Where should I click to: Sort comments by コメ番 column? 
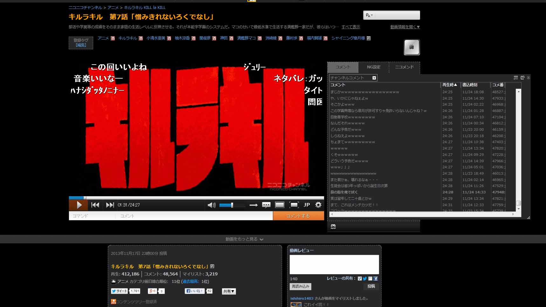pyautogui.click(x=498, y=85)
